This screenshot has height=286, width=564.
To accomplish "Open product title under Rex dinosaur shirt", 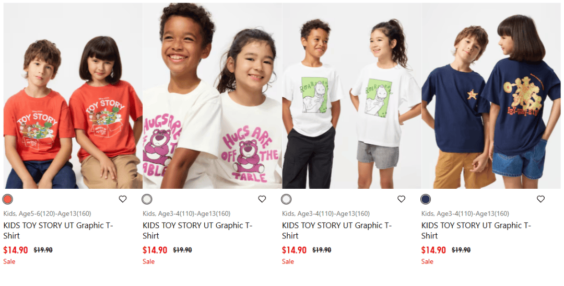I will pyautogui.click(x=337, y=231).
